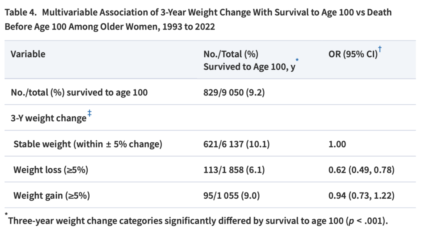Click the No./Total (%) column header
This screenshot has width=421, height=231.
(x=231, y=54)
